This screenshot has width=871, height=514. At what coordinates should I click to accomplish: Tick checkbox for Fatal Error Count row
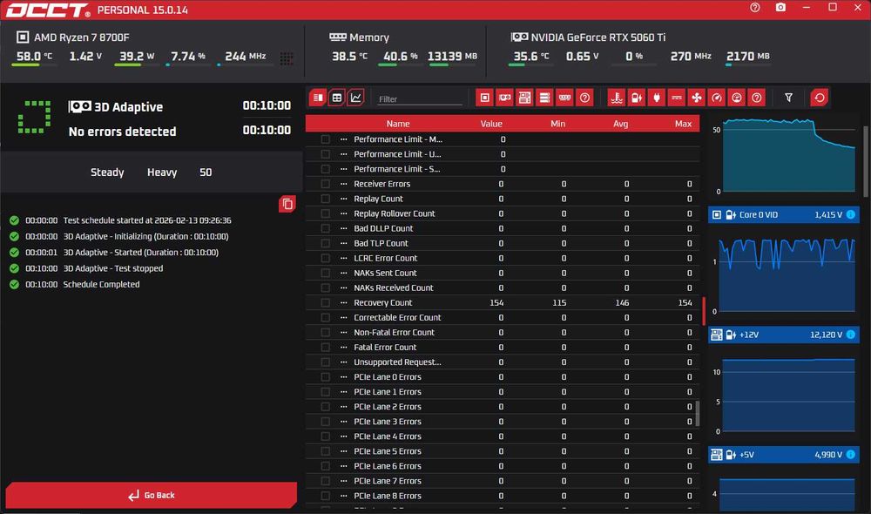[326, 348]
